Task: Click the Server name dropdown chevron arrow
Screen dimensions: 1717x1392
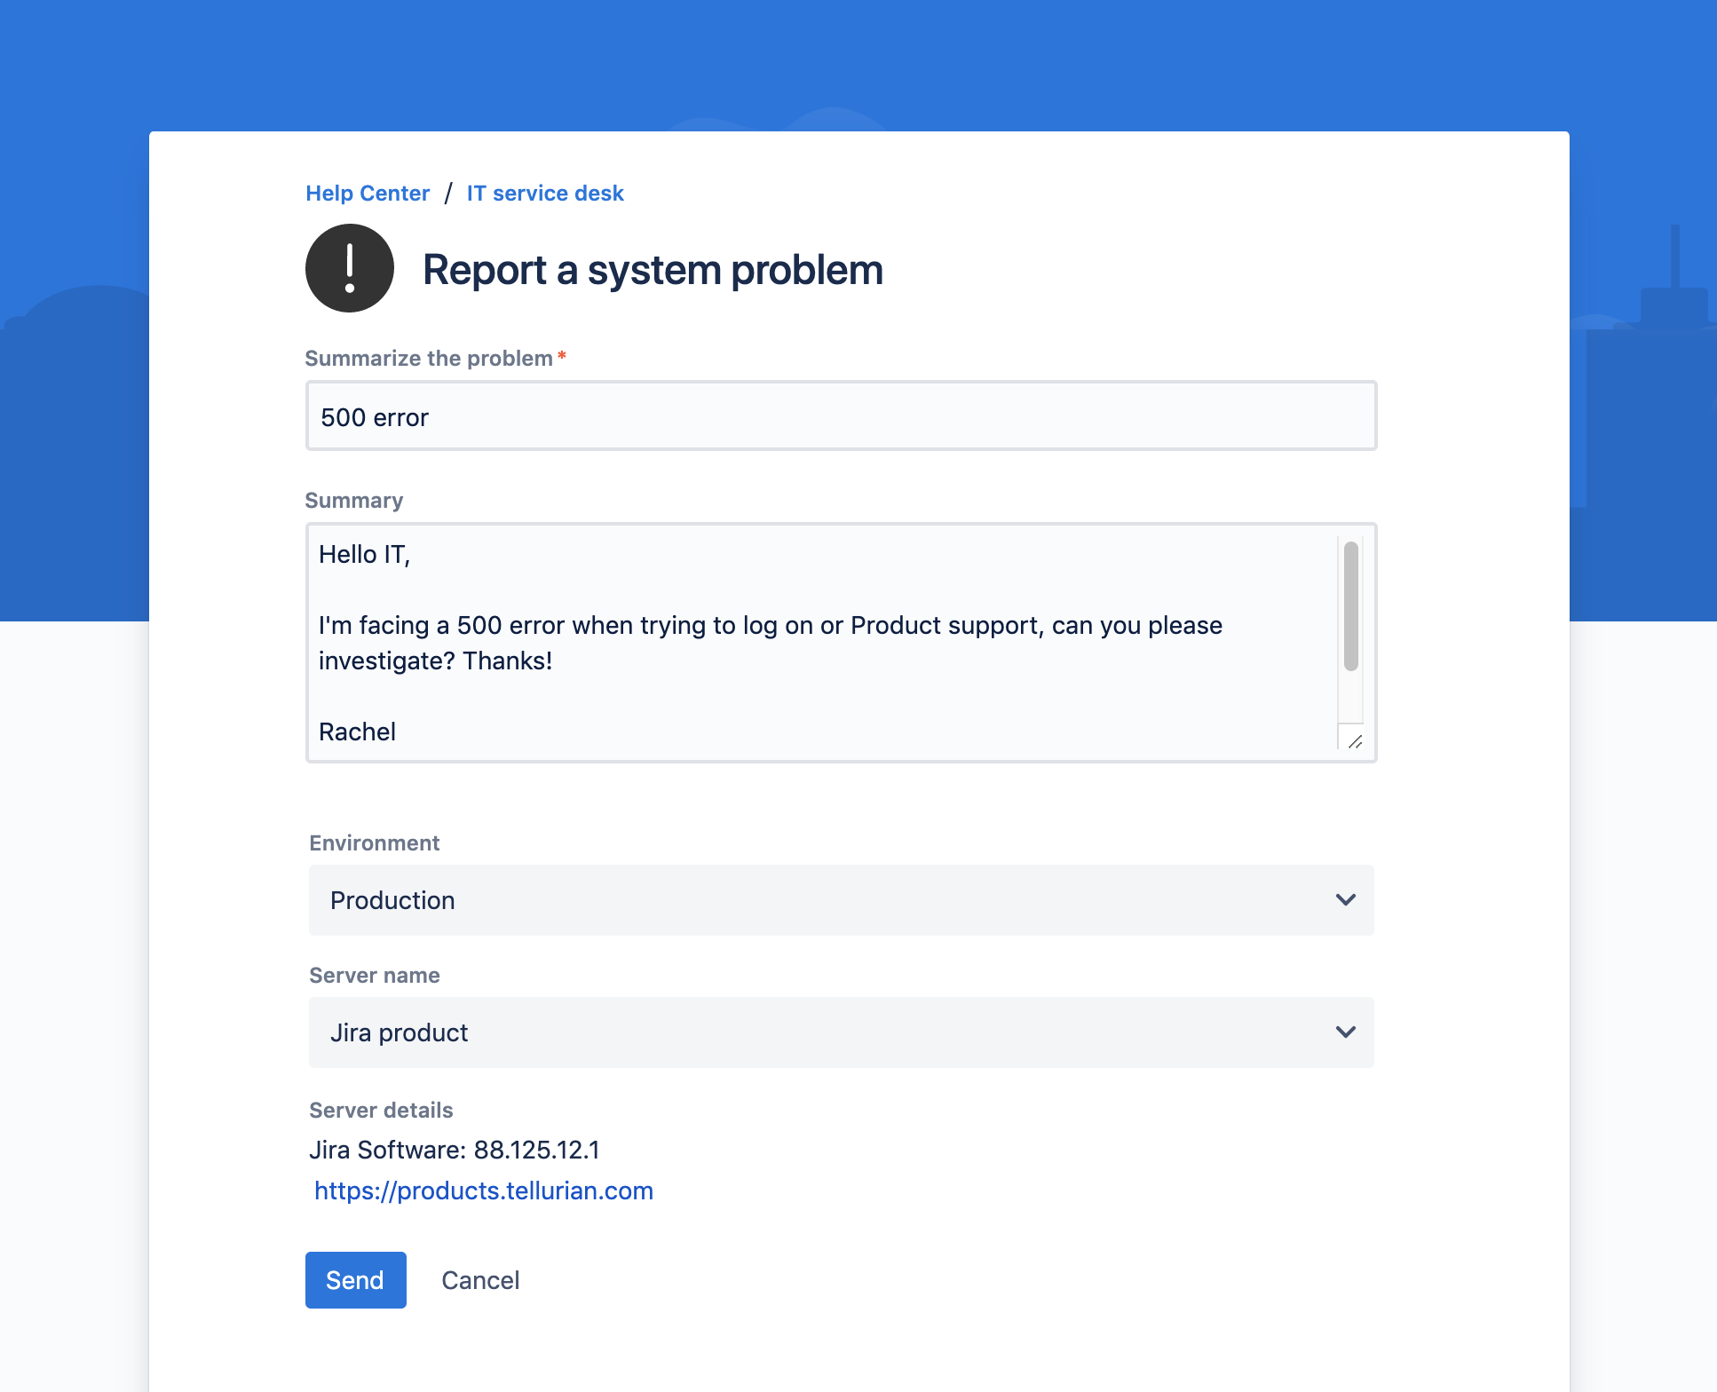Action: pos(1346,1032)
